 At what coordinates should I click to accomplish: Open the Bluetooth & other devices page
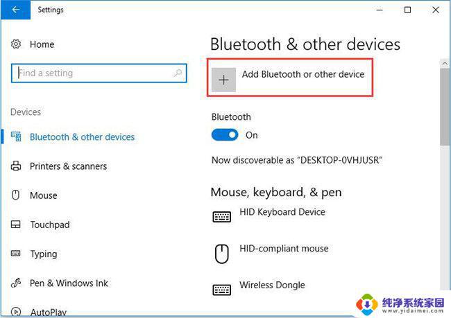82,137
